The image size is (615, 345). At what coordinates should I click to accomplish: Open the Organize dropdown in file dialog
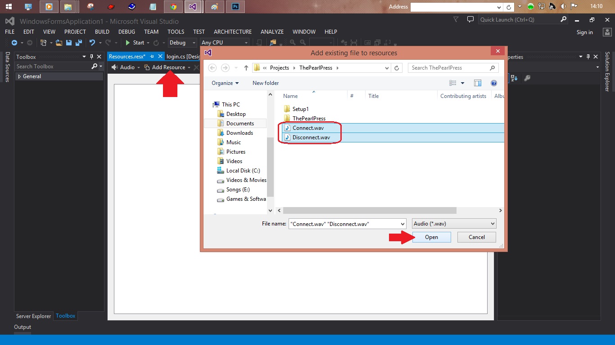[225, 83]
